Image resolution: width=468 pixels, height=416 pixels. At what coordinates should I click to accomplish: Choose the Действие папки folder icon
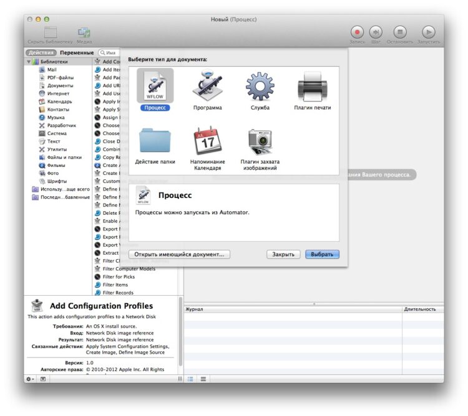pos(155,140)
